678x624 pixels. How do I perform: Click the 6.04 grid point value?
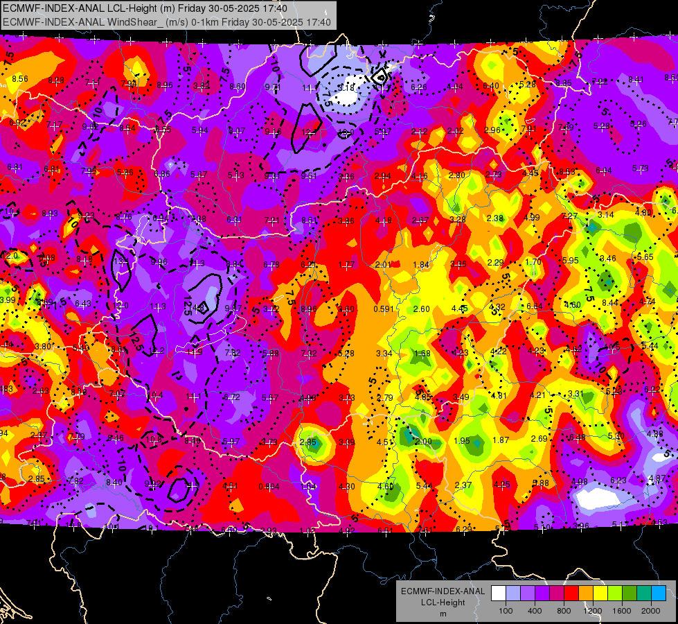(604, 170)
